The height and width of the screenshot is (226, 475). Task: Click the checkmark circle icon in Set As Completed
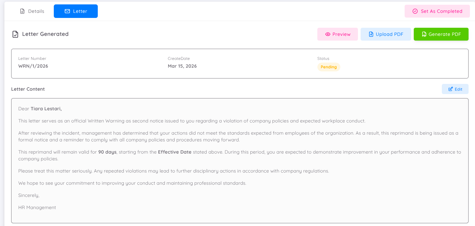click(x=415, y=11)
